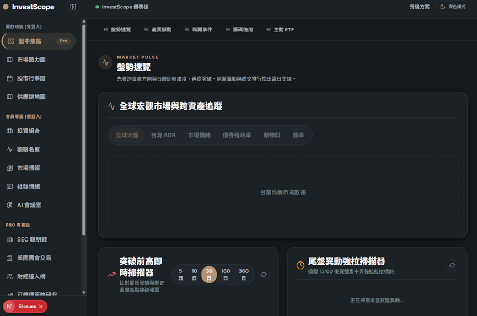Click the sidebar scroll down arrow

pos(84,293)
